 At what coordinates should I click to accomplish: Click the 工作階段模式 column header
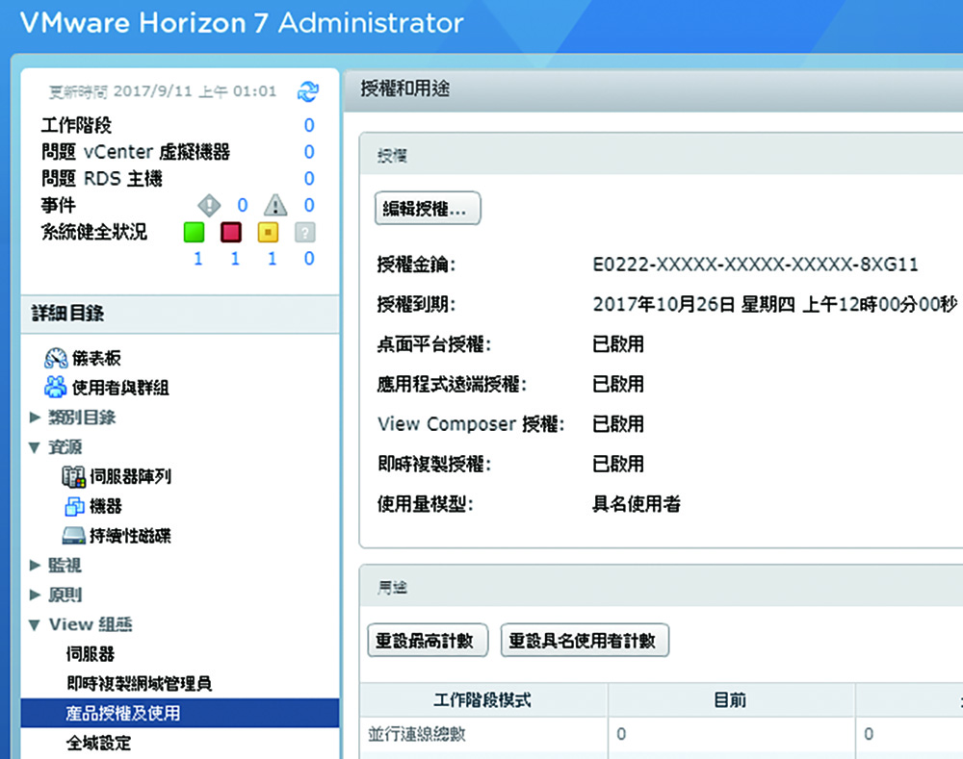(x=483, y=700)
